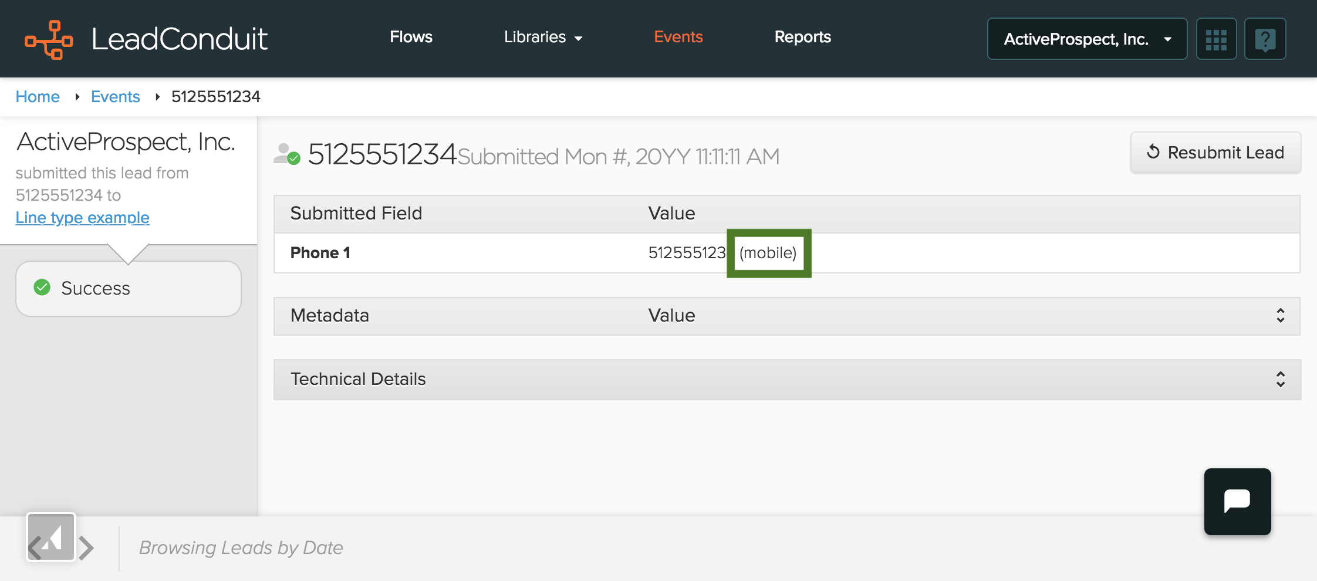
Task: Click the LeadConduit orange logo icon
Action: (49, 39)
